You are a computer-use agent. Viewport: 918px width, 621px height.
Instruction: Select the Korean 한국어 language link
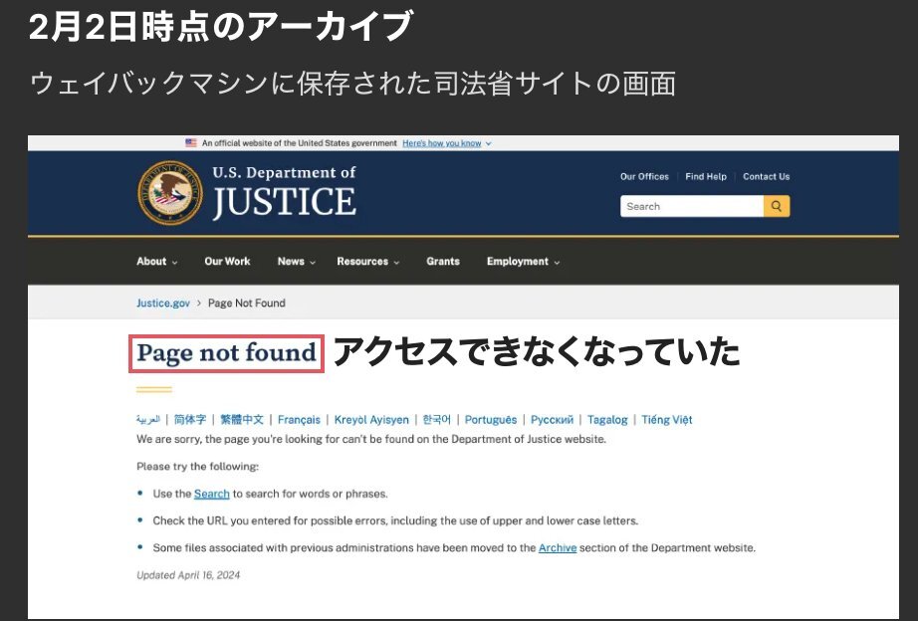tap(437, 420)
